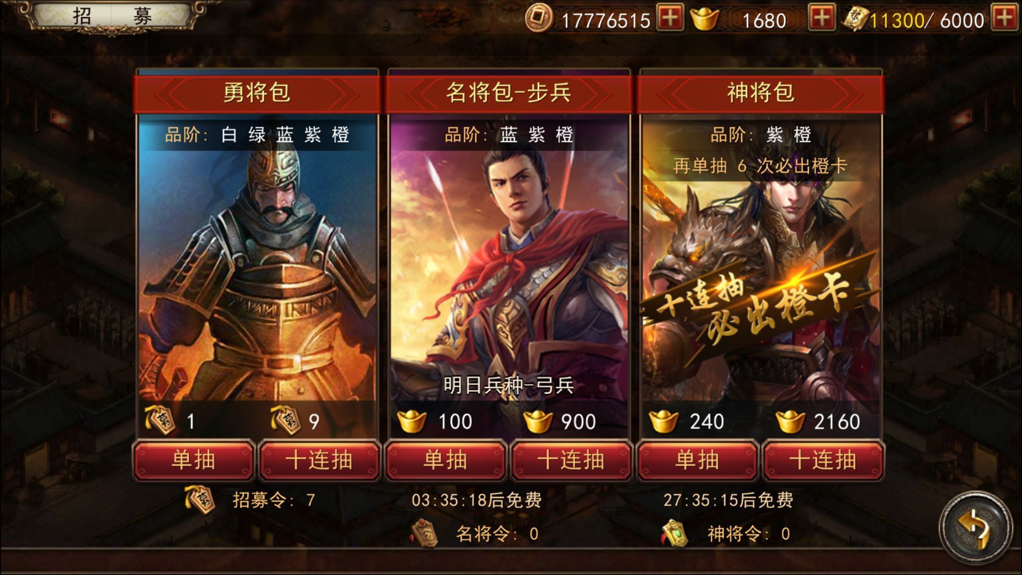Add more copper coins with plus button
This screenshot has width=1022, height=575.
pos(670,19)
